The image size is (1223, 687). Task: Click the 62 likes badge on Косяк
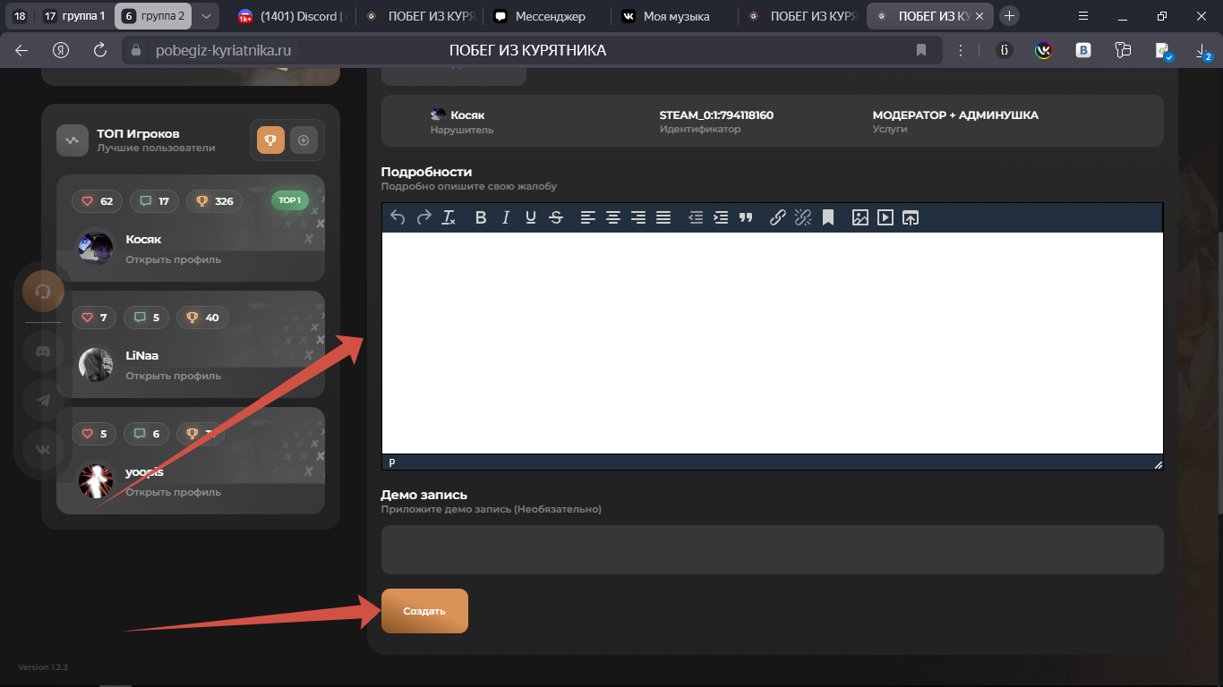click(98, 201)
